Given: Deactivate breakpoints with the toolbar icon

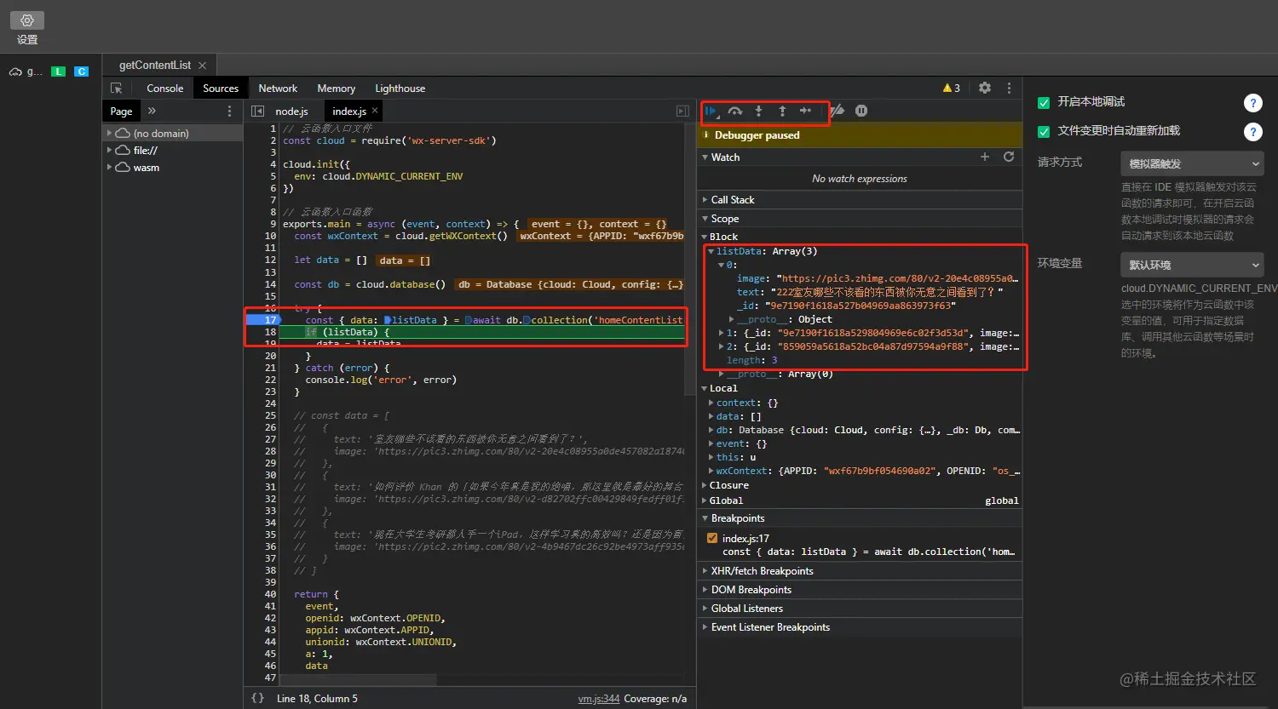Looking at the screenshot, I should pos(838,111).
